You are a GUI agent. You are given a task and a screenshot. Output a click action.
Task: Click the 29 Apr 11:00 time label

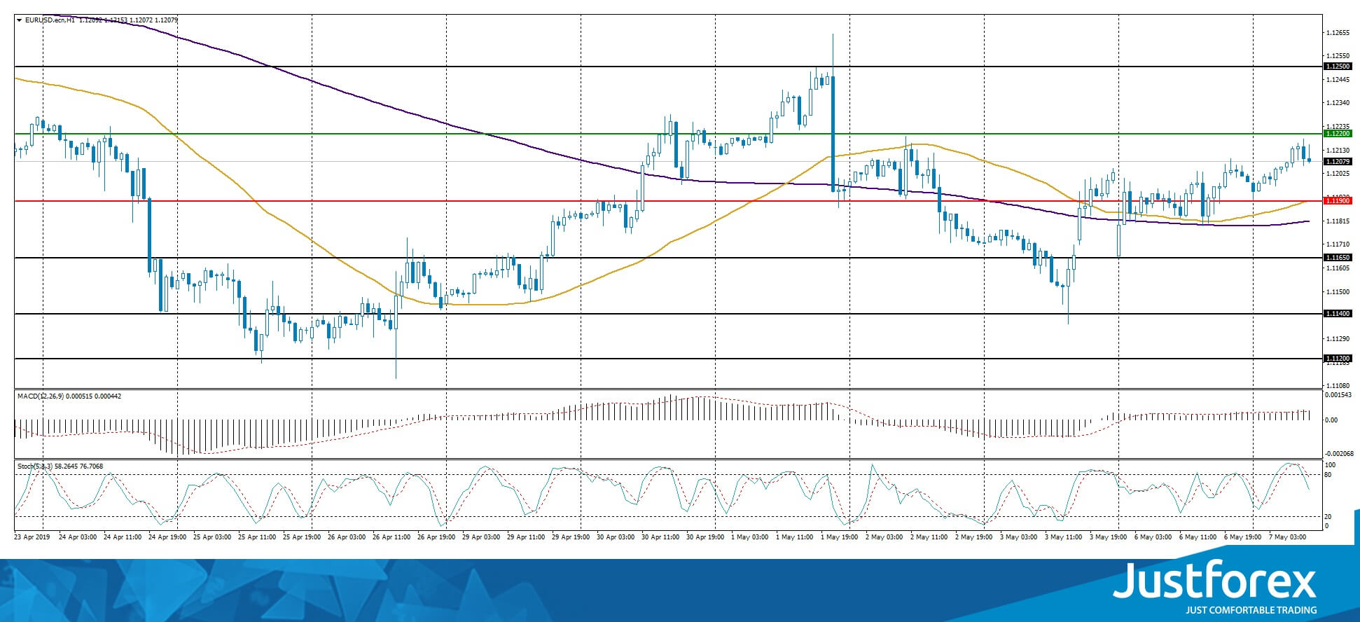525,537
